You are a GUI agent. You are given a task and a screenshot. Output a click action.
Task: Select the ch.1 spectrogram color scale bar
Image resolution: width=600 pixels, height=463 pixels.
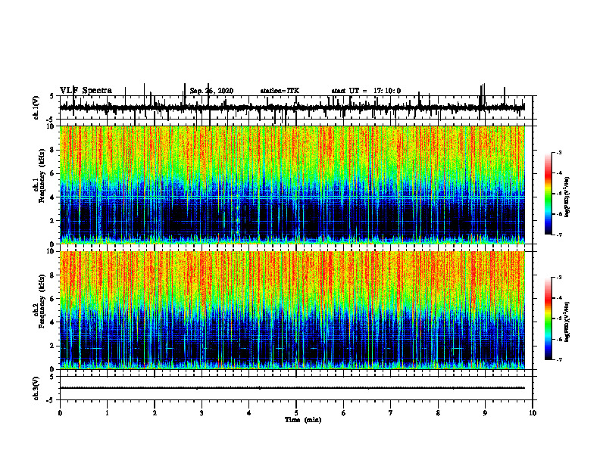pos(548,194)
